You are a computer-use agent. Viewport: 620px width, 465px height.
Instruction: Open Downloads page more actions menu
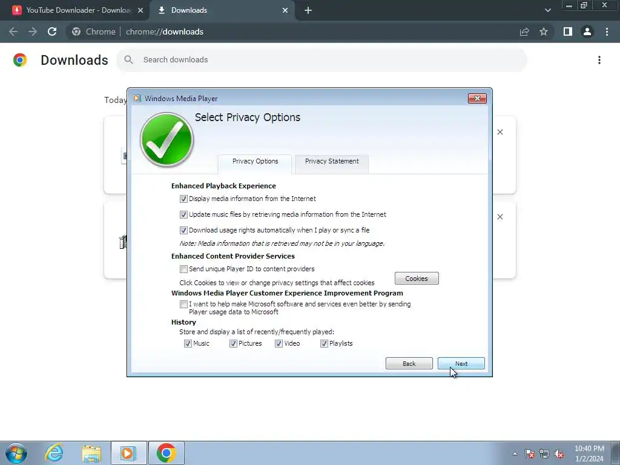coord(599,60)
